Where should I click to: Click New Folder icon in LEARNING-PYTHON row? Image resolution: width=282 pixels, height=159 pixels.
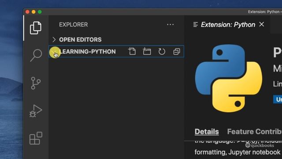click(x=147, y=51)
